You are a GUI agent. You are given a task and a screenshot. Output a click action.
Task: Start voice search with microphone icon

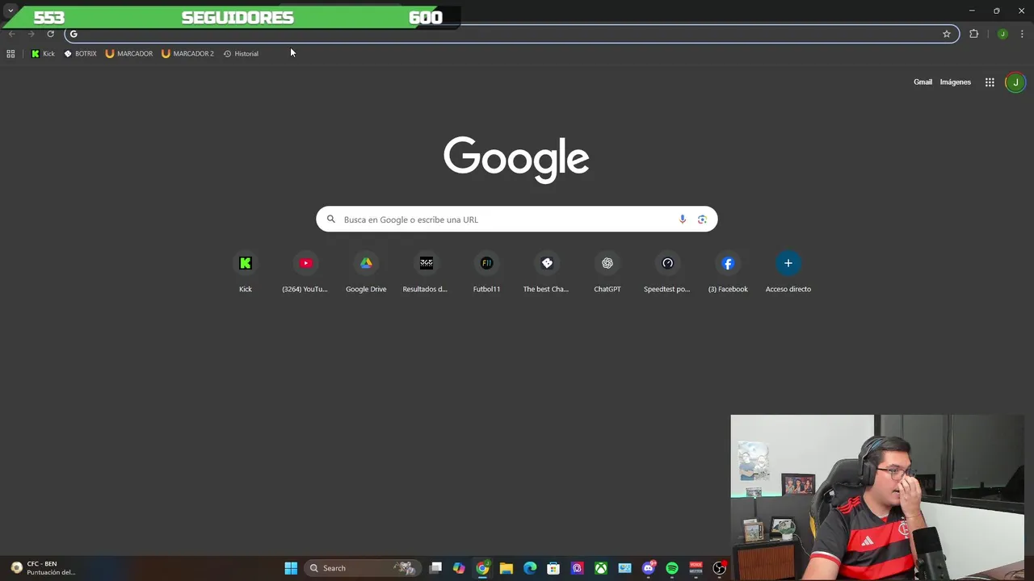coord(683,219)
